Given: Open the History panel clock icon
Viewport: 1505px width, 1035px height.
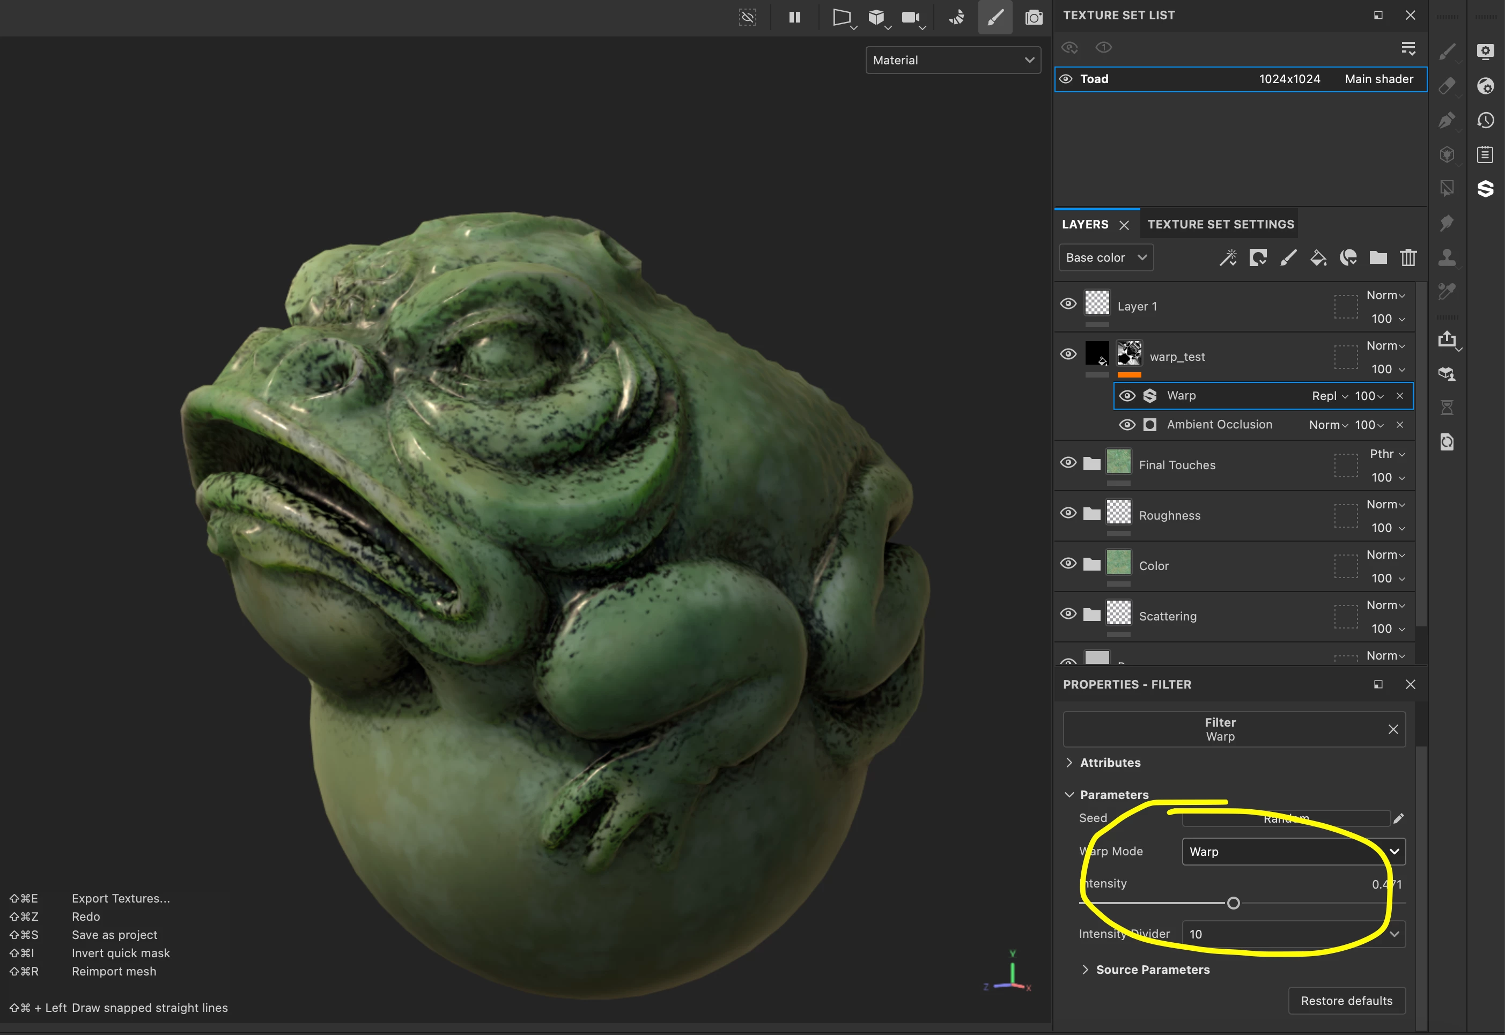Looking at the screenshot, I should click(x=1485, y=121).
